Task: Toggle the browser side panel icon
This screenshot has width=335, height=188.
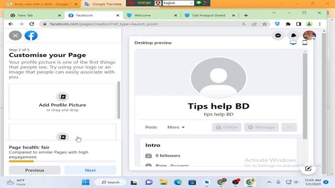Action: pyautogui.click(x=298, y=24)
